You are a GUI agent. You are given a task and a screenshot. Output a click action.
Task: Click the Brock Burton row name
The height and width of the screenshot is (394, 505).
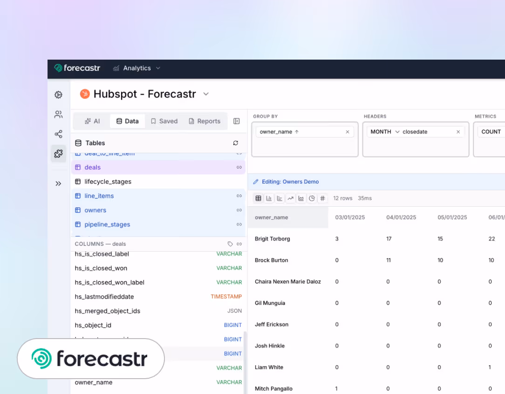click(x=271, y=260)
